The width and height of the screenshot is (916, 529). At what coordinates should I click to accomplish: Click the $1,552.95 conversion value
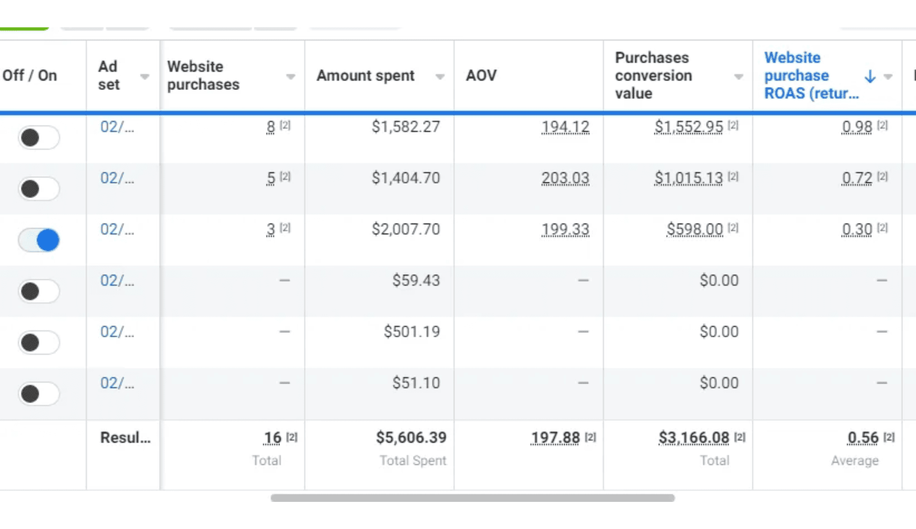click(688, 127)
